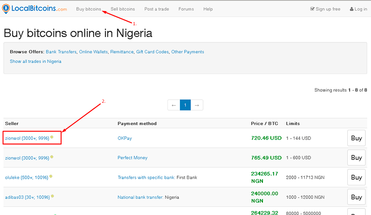Click the Seller column header
Screen dimensions: 371x215
pyautogui.click(x=12, y=123)
